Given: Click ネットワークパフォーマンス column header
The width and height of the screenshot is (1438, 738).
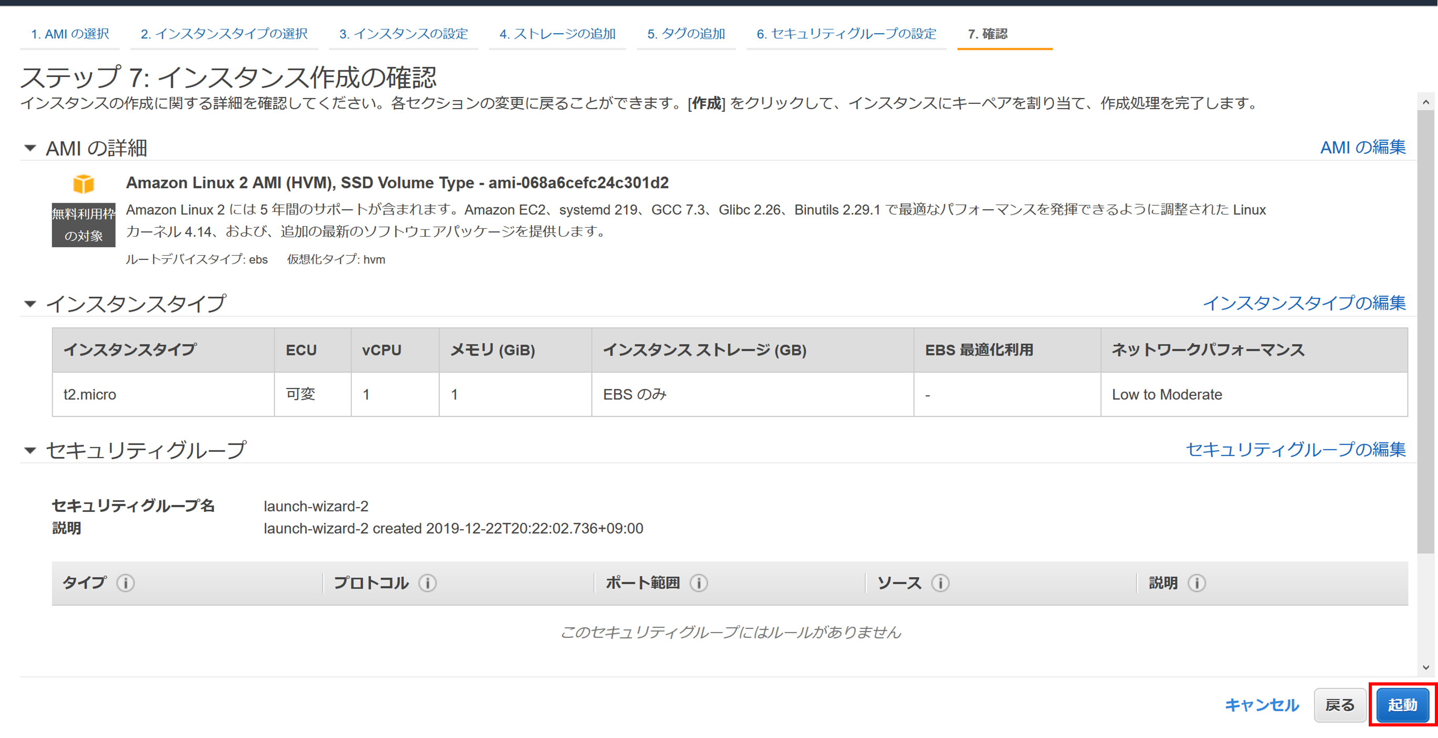Looking at the screenshot, I should click(x=1254, y=350).
